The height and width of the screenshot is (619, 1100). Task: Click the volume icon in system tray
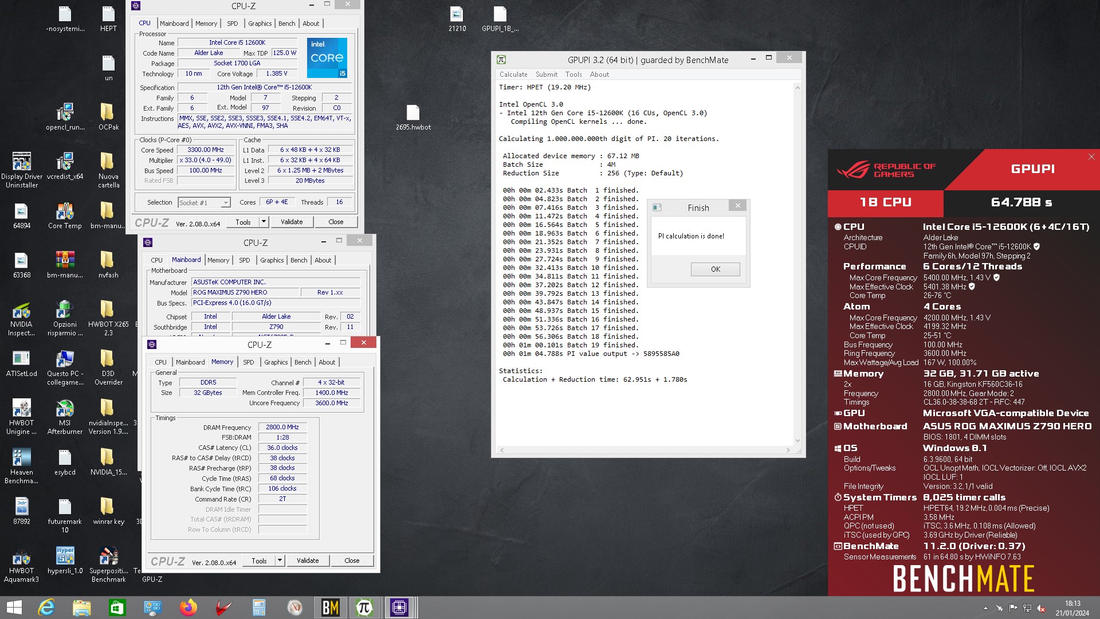(x=1041, y=608)
